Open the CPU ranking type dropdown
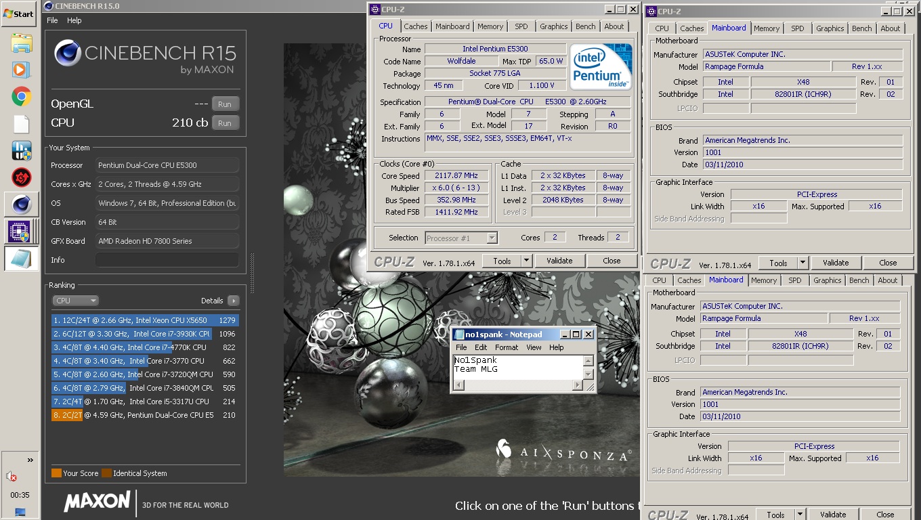 (x=76, y=301)
